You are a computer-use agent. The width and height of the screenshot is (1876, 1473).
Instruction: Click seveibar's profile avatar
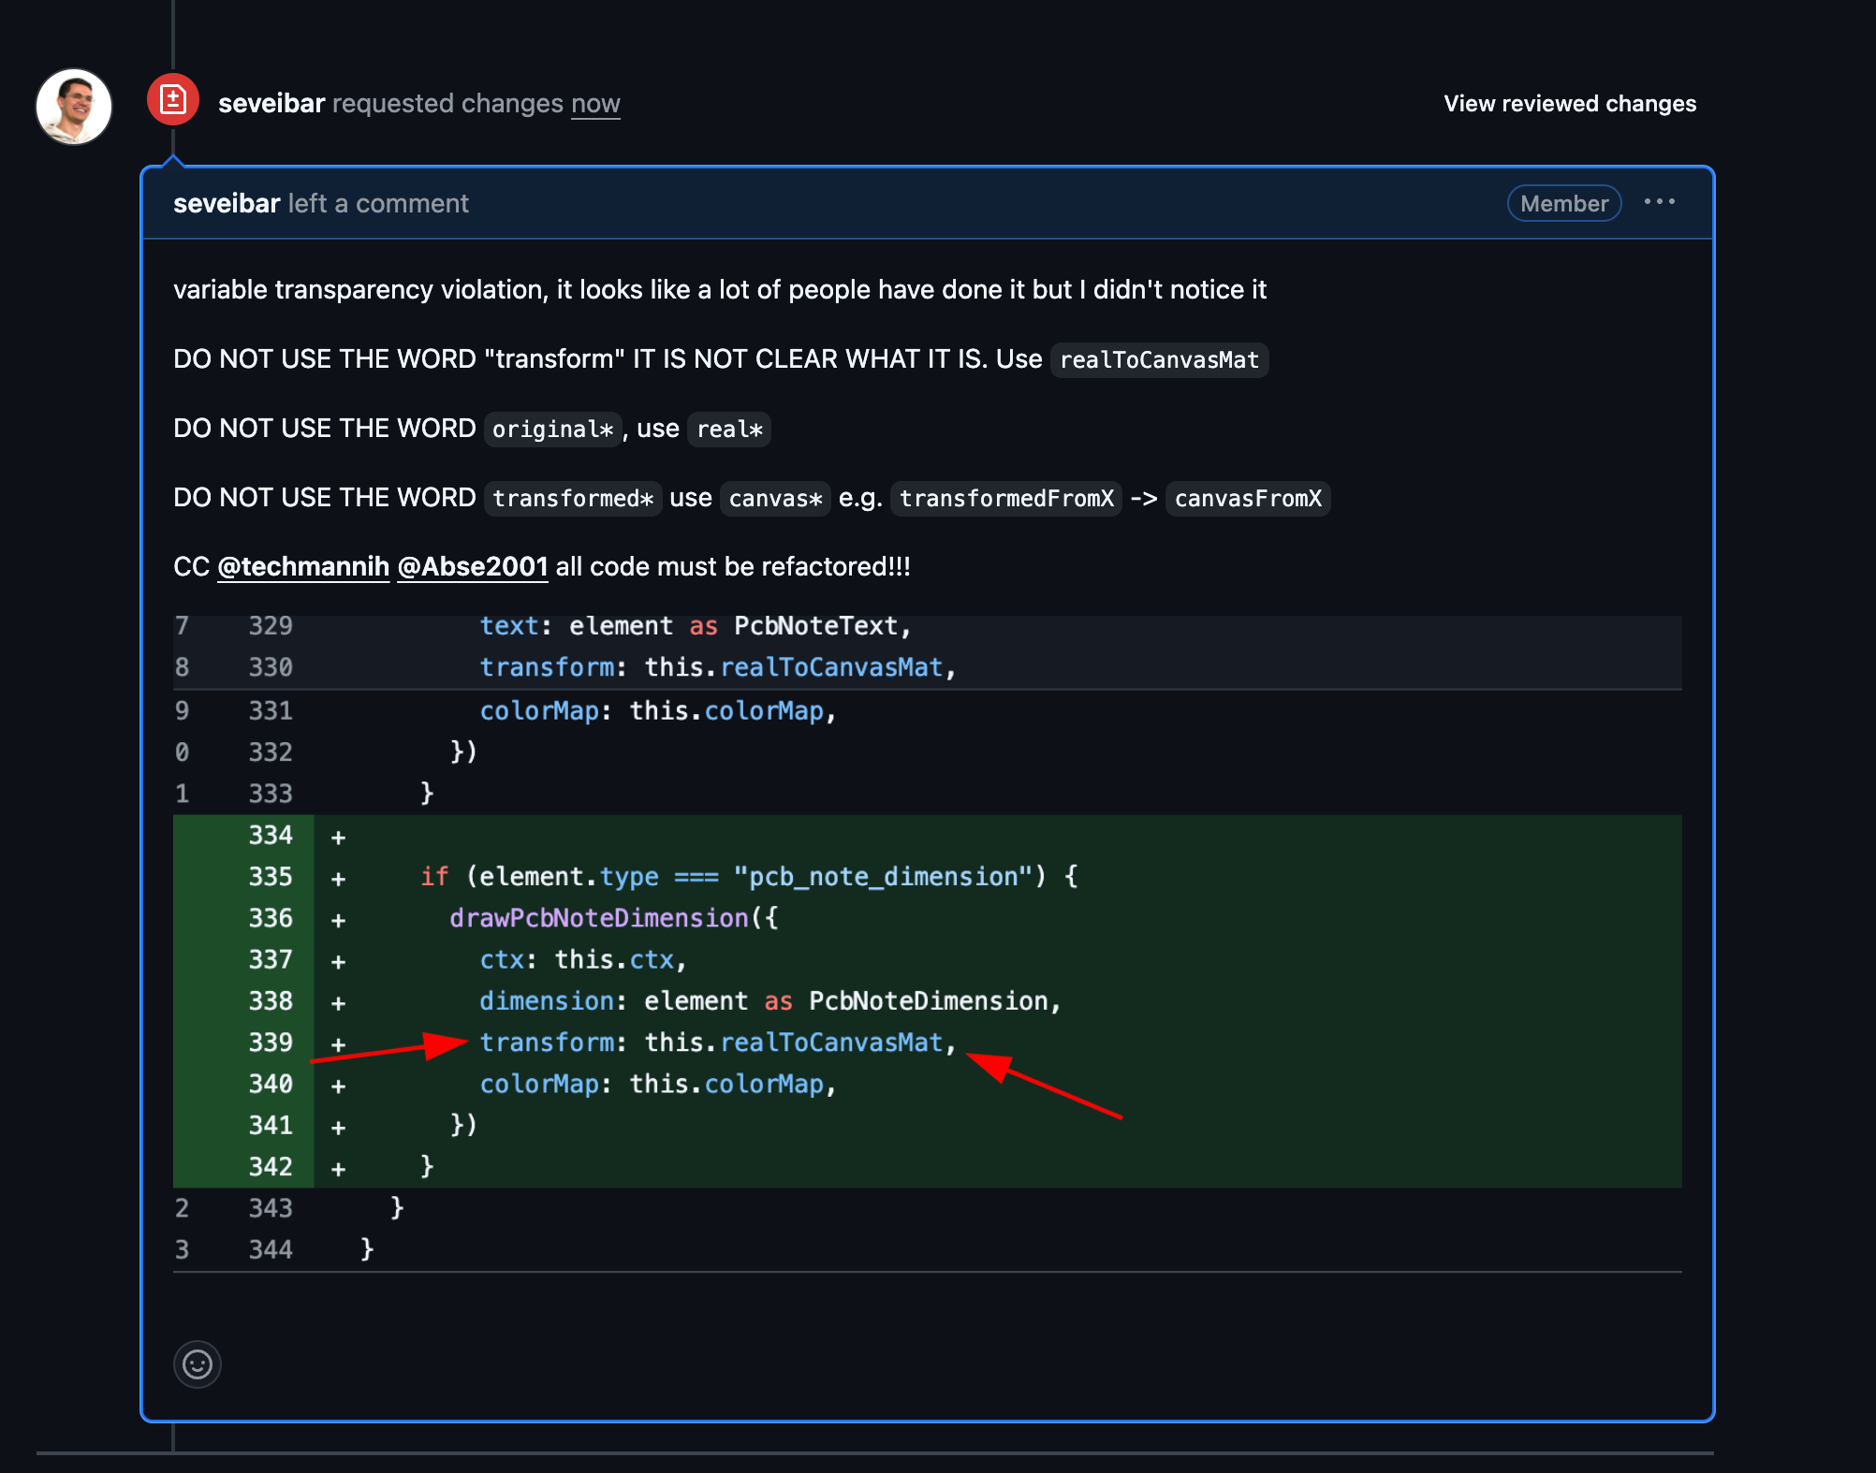click(74, 107)
